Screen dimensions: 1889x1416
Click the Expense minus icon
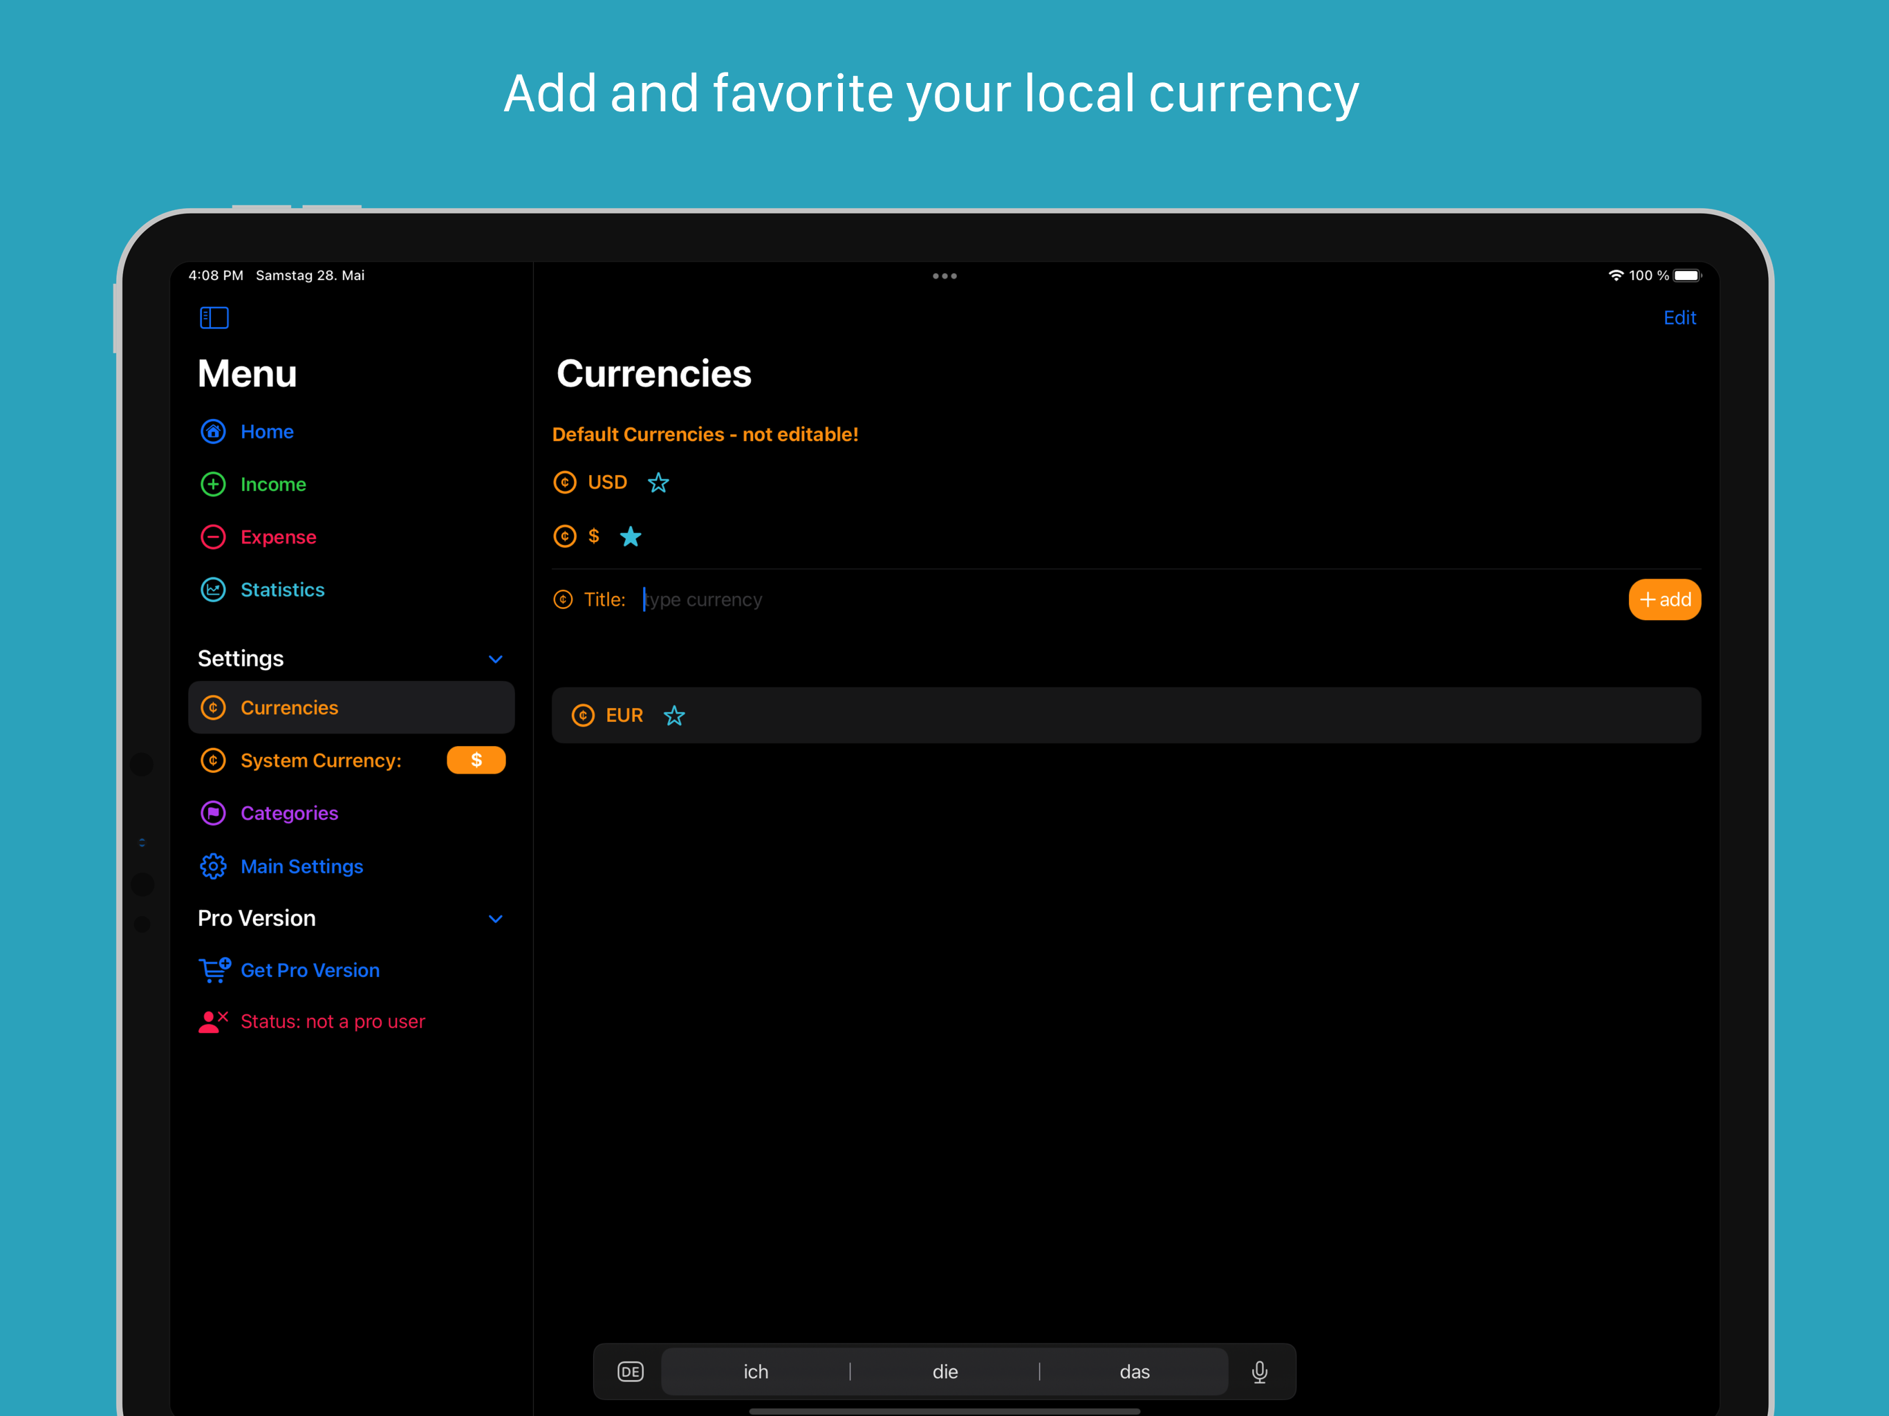pos(213,537)
